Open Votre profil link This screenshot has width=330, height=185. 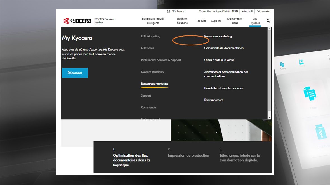click(247, 11)
